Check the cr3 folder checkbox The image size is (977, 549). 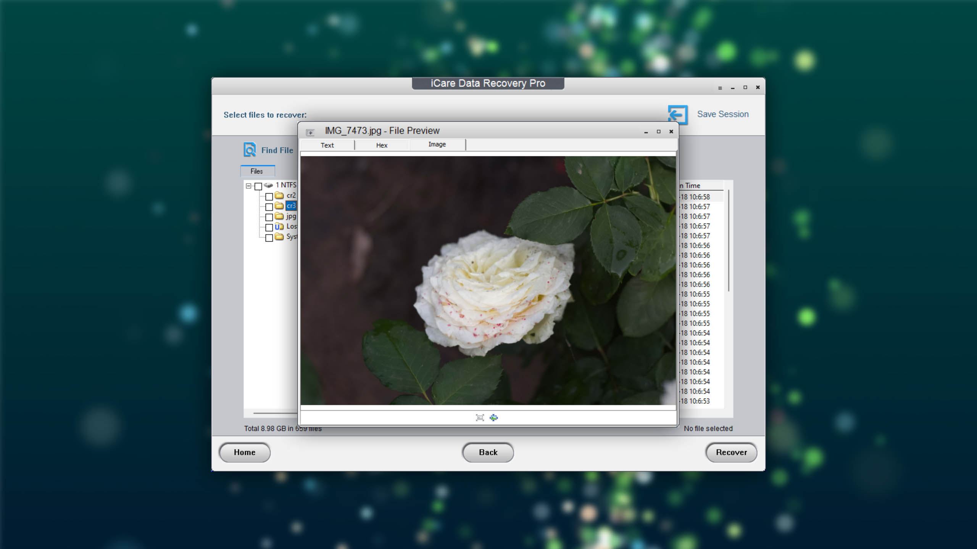pyautogui.click(x=269, y=207)
